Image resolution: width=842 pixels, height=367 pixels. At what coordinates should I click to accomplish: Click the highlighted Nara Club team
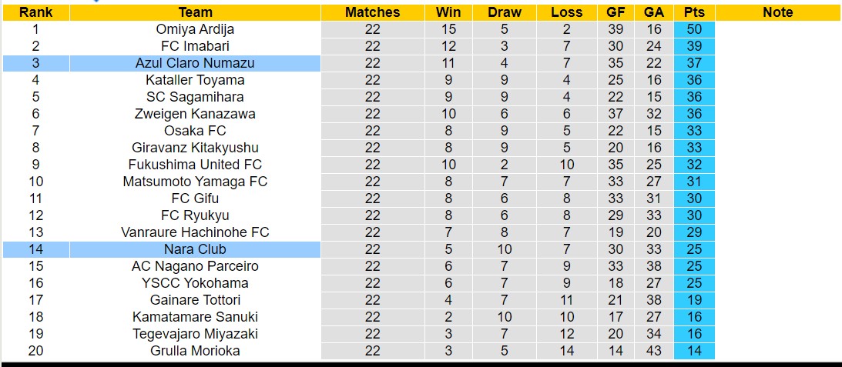tap(195, 249)
